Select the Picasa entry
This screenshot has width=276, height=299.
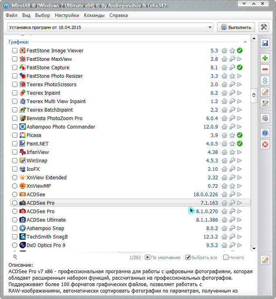(x=130, y=135)
